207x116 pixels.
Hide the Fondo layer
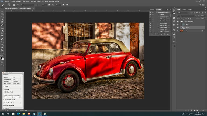click(178, 31)
